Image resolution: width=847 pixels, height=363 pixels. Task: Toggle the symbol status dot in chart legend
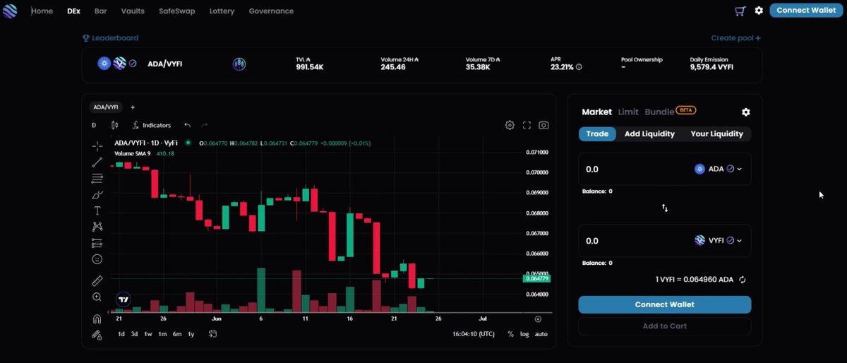tap(188, 143)
